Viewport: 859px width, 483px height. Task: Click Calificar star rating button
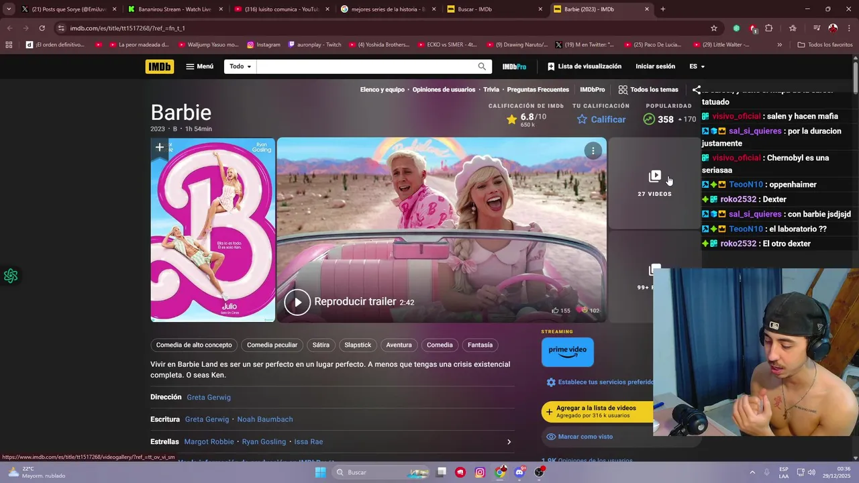pos(601,119)
